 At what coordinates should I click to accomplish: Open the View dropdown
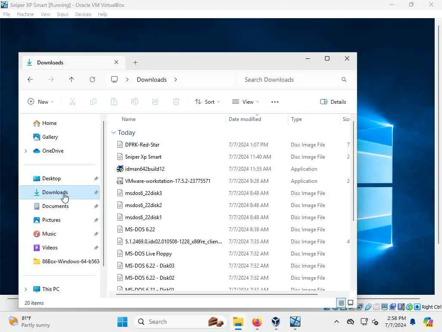[x=245, y=102]
